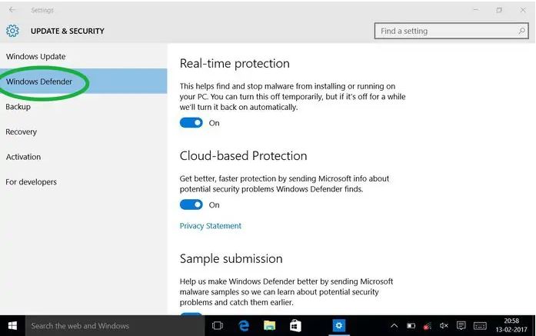Open the Store app from the taskbar
Screen dimensions: 536x336
[x=295, y=326]
